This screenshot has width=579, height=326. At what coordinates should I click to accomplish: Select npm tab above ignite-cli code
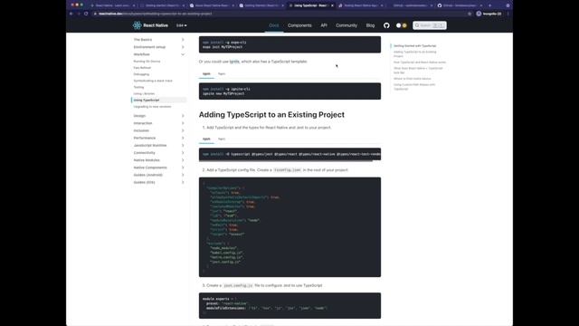[206, 74]
